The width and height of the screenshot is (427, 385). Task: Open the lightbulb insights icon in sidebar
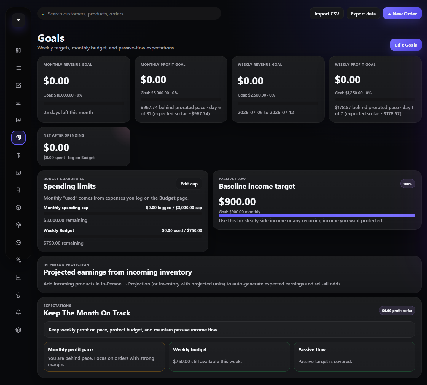click(18, 295)
